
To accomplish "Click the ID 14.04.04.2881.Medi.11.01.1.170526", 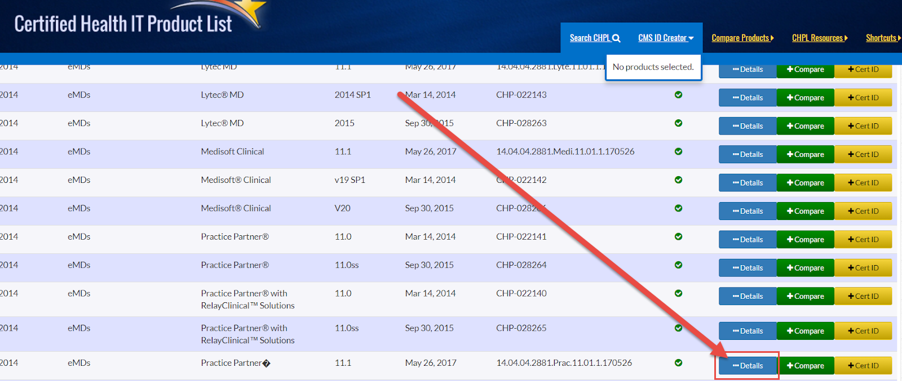I will coord(565,151).
